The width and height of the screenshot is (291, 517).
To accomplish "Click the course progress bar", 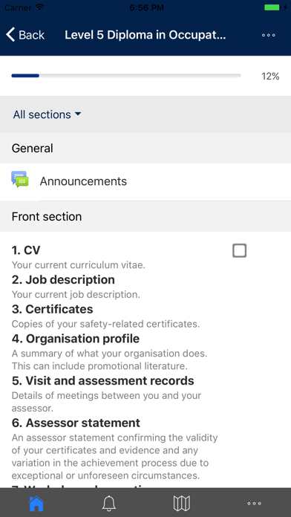I will click(126, 76).
